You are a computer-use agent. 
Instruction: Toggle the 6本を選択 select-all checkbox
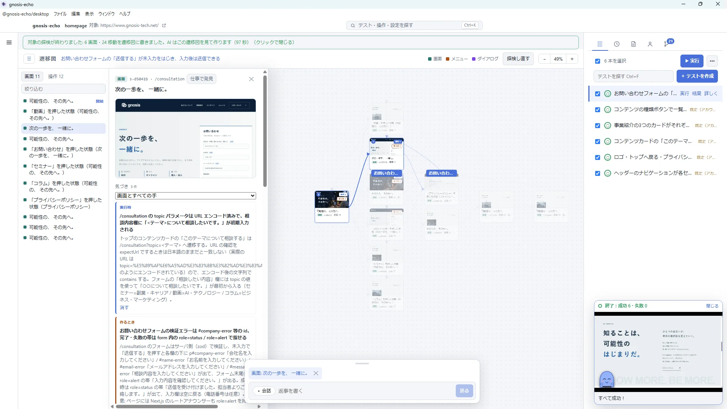point(597,61)
